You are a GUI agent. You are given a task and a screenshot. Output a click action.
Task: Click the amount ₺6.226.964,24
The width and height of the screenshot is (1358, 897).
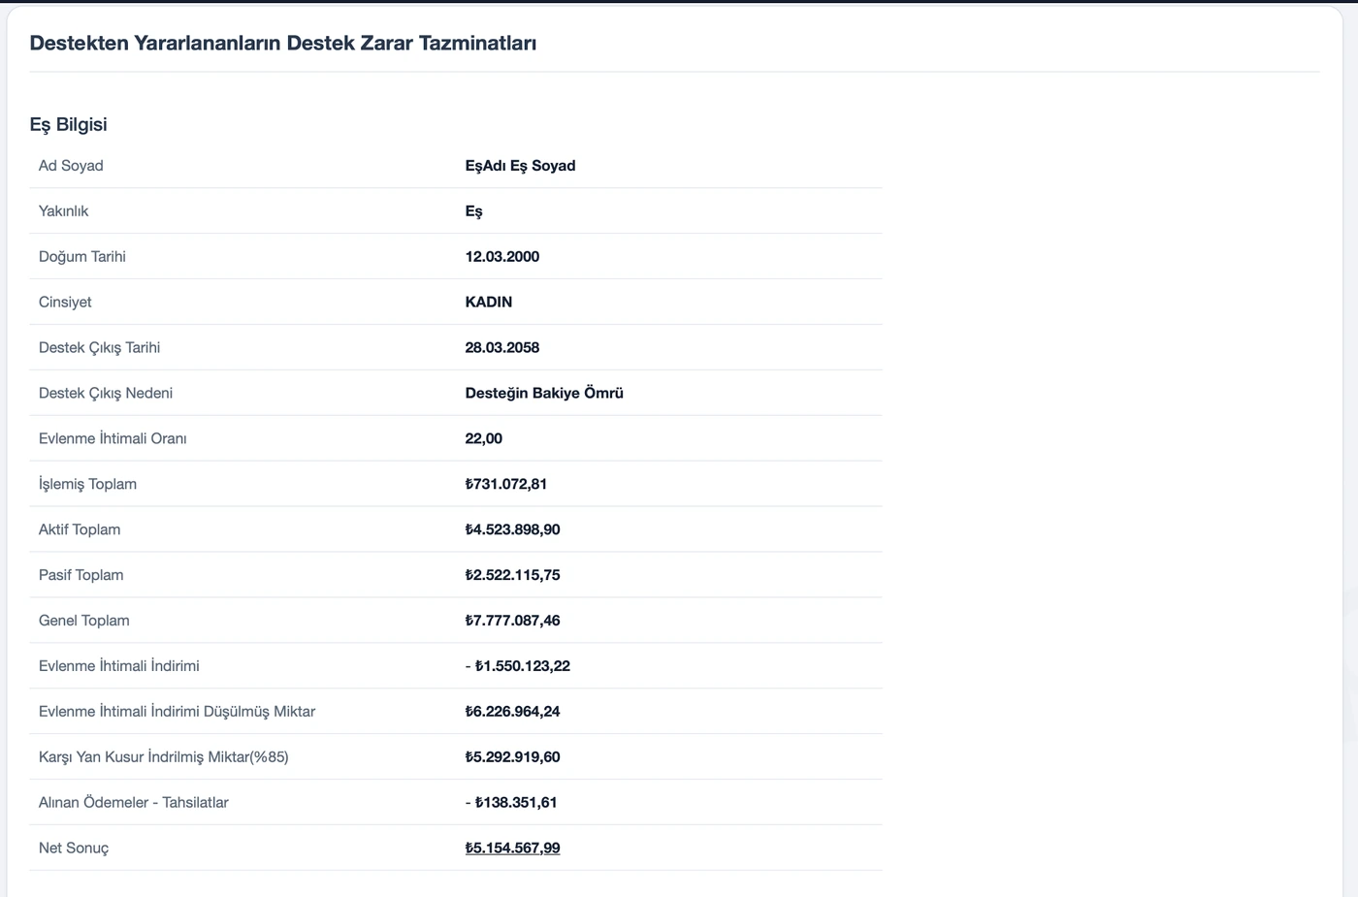coord(513,713)
